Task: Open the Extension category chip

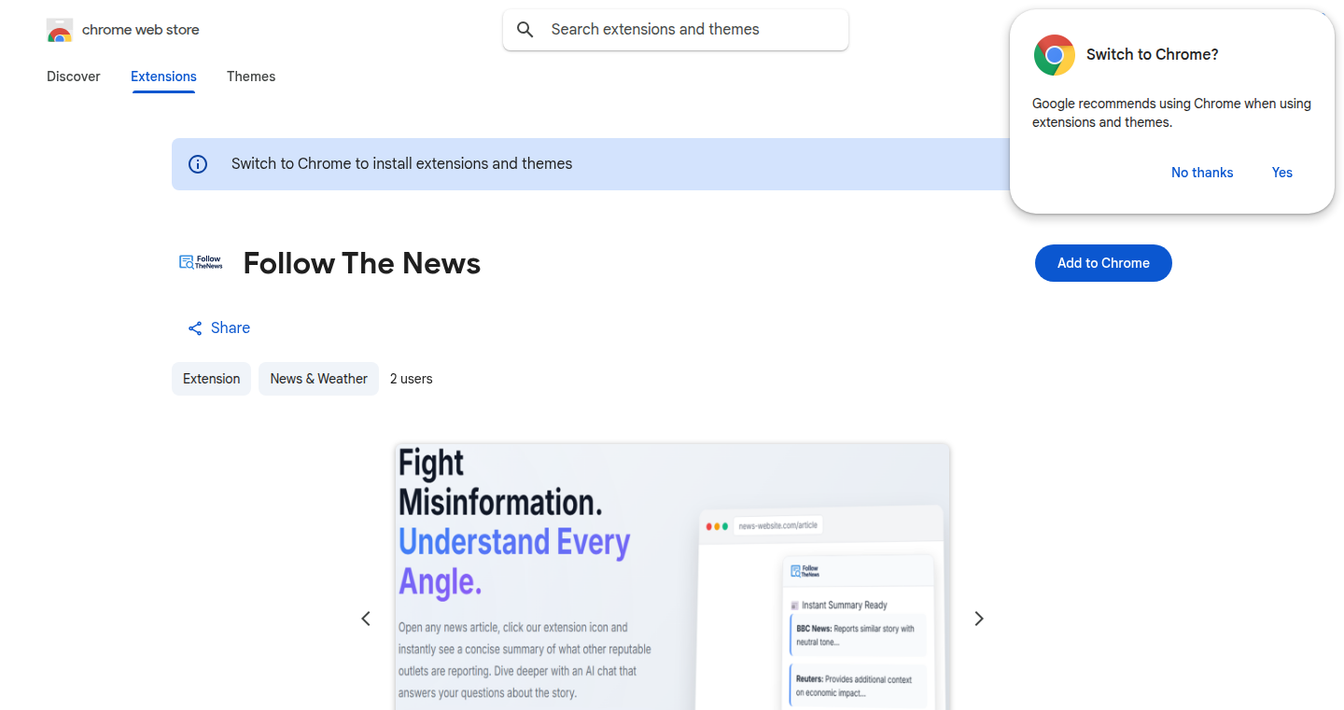Action: [x=211, y=379]
